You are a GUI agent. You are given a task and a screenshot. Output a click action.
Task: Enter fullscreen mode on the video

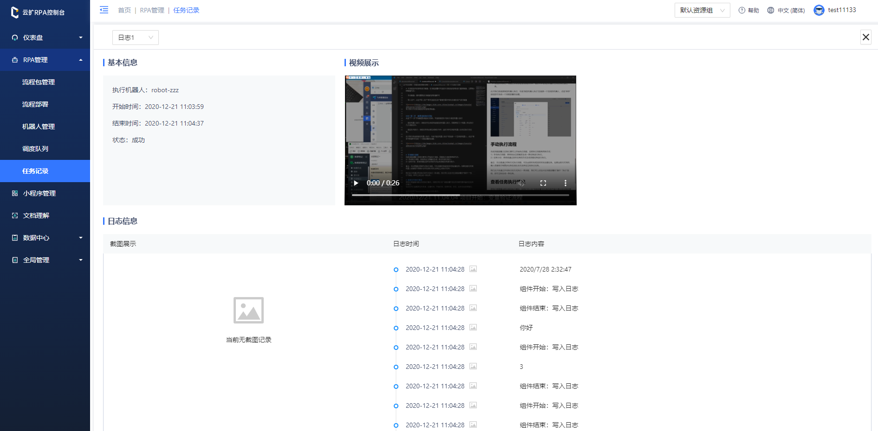click(543, 183)
